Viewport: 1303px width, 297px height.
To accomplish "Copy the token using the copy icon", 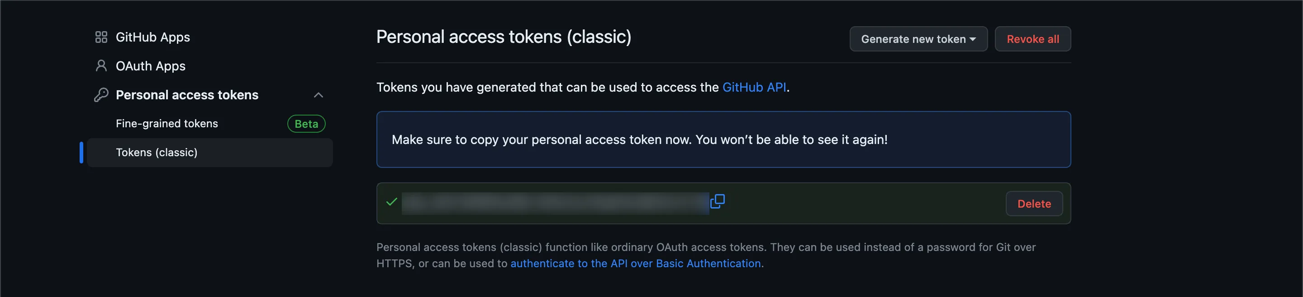I will click(x=717, y=202).
